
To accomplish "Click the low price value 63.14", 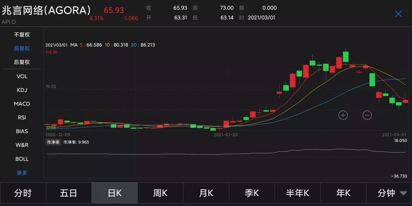I will pyautogui.click(x=227, y=18).
